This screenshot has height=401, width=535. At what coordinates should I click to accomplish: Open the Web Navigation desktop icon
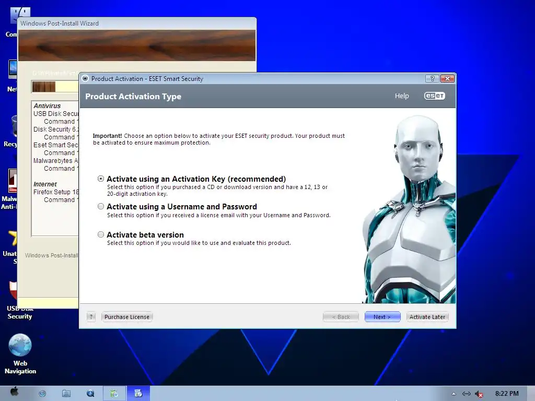pyautogui.click(x=20, y=354)
